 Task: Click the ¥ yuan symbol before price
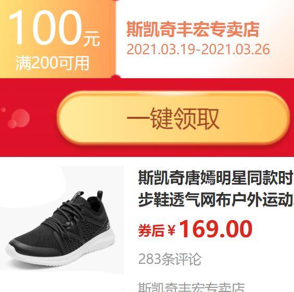(171, 230)
